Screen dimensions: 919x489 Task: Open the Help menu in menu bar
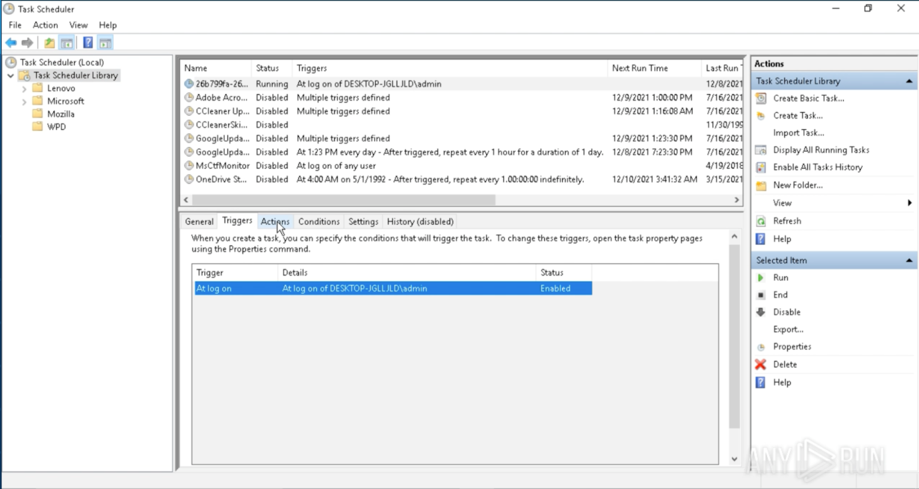pyautogui.click(x=108, y=25)
